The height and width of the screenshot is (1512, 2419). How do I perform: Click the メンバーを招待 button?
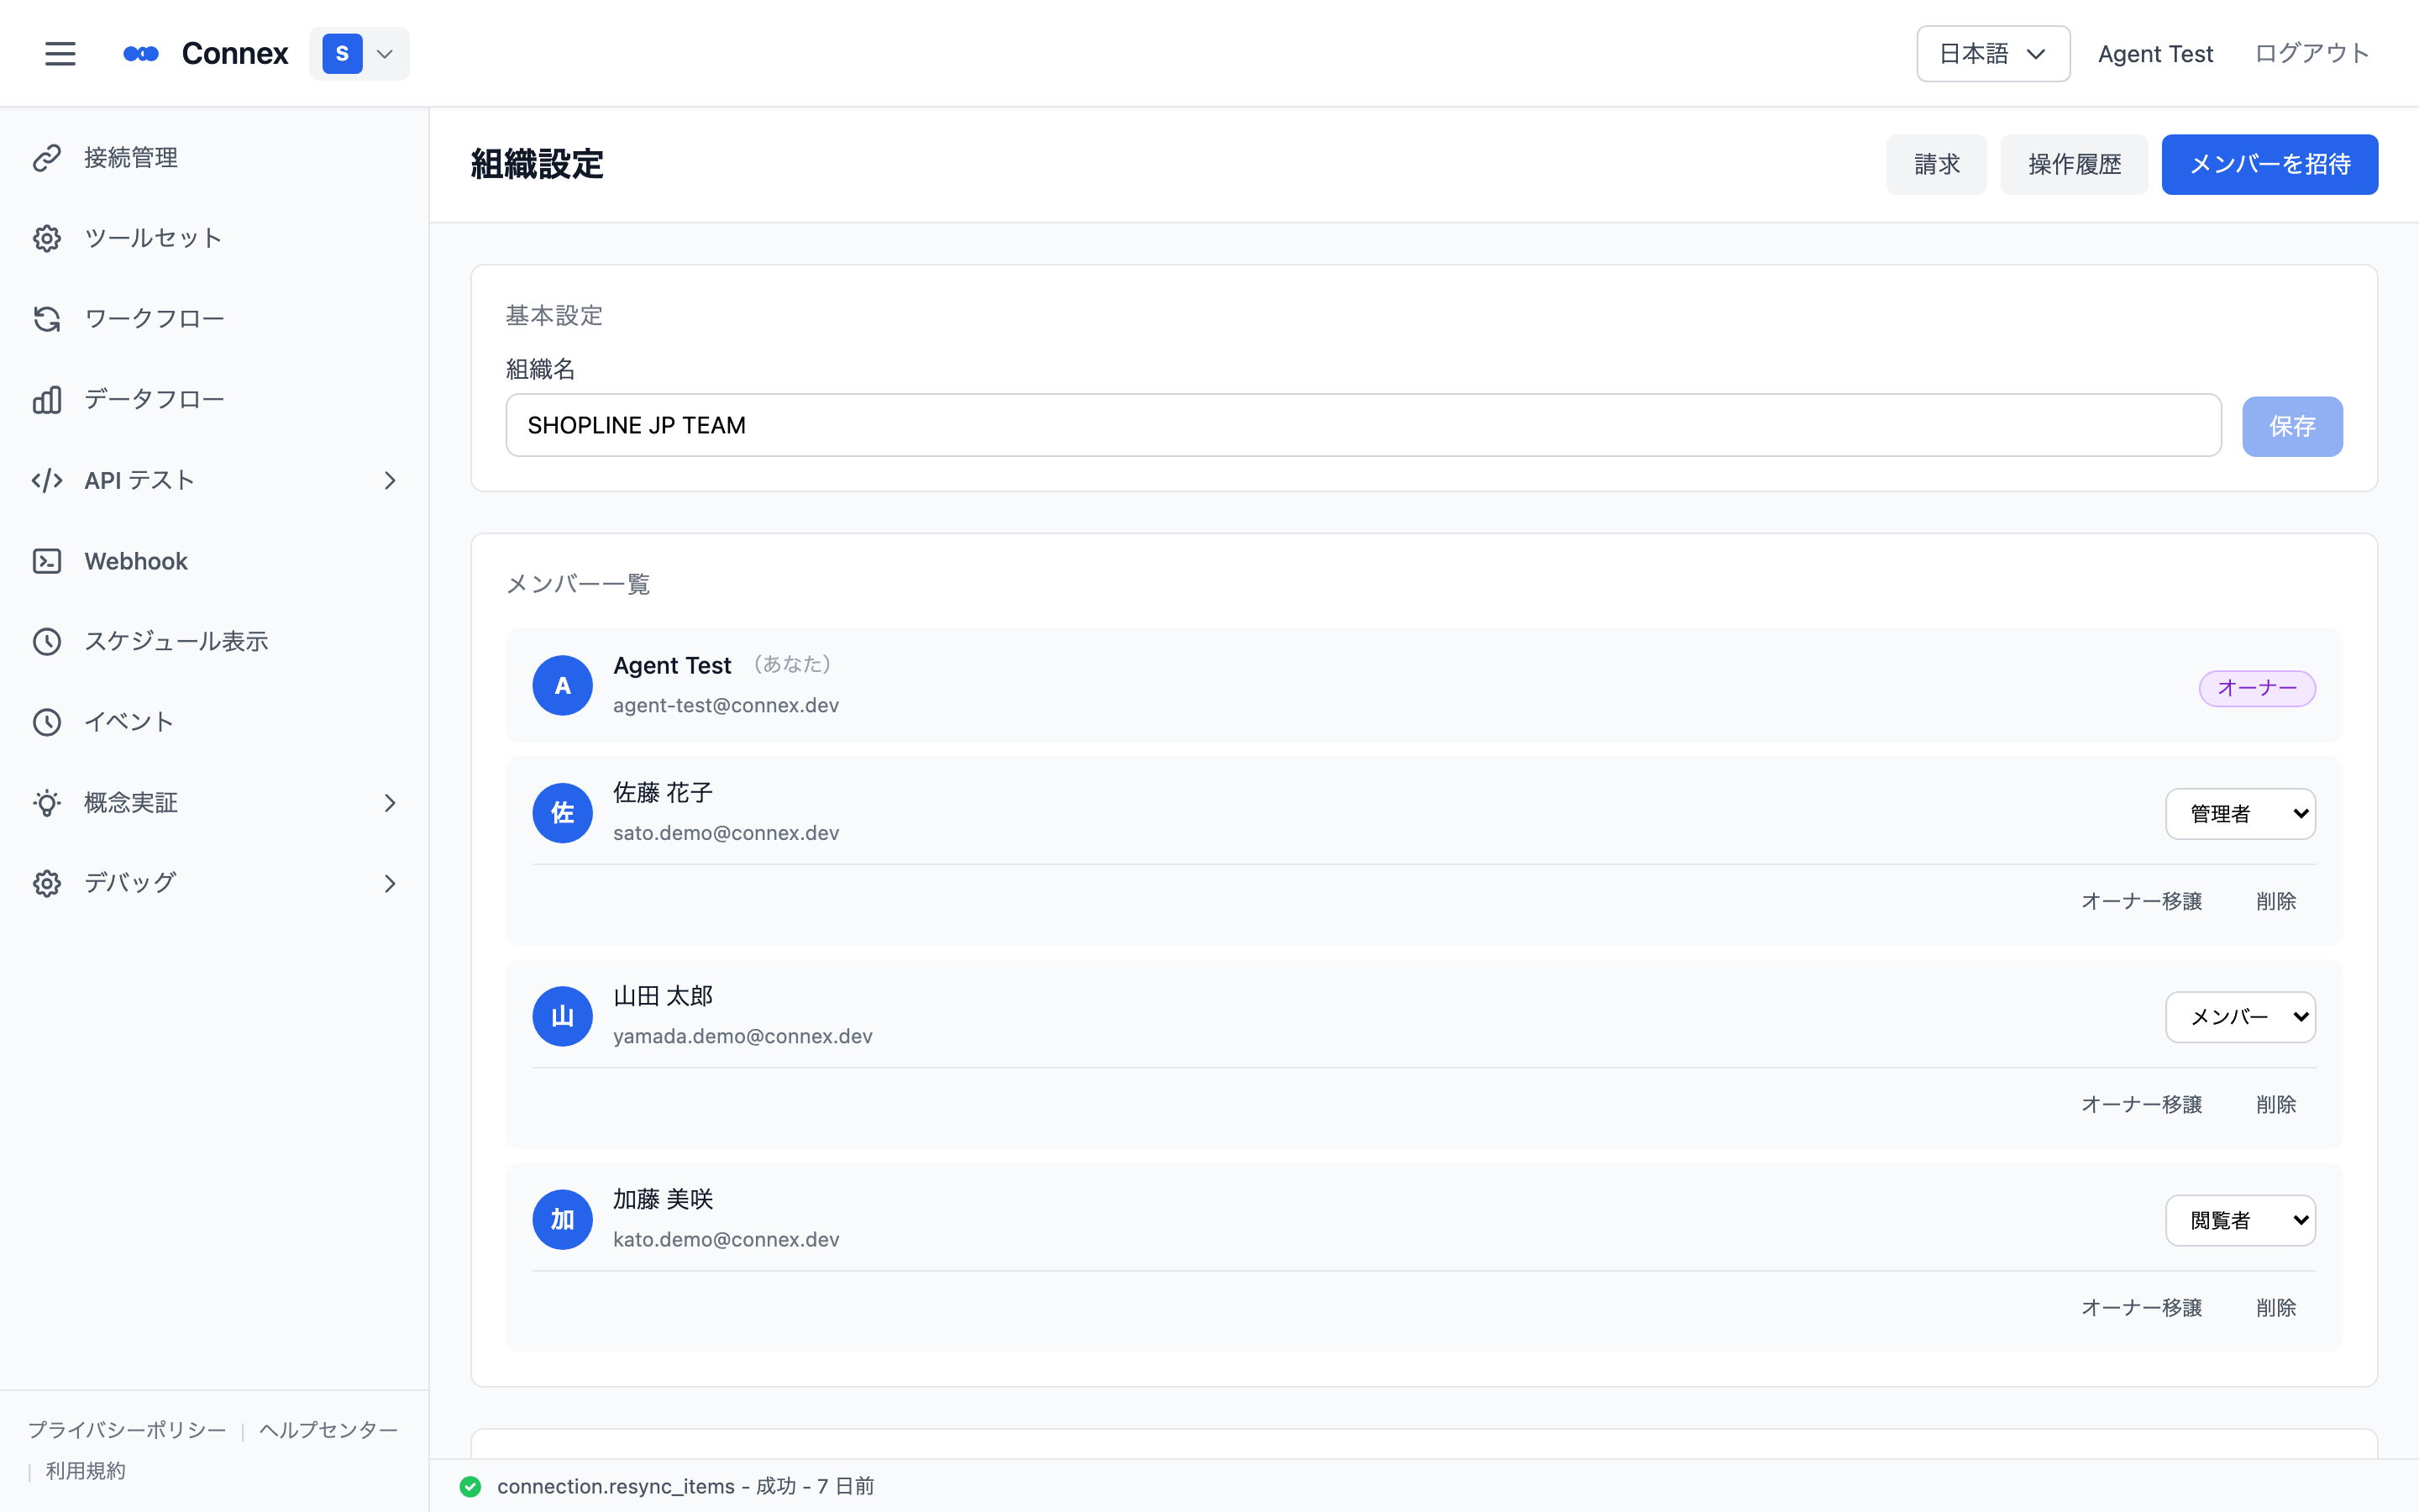point(2269,164)
